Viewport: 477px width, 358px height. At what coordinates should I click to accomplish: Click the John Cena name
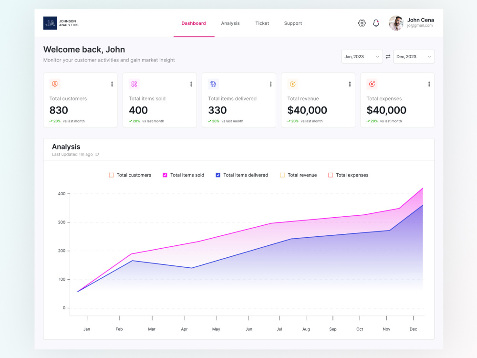click(420, 20)
